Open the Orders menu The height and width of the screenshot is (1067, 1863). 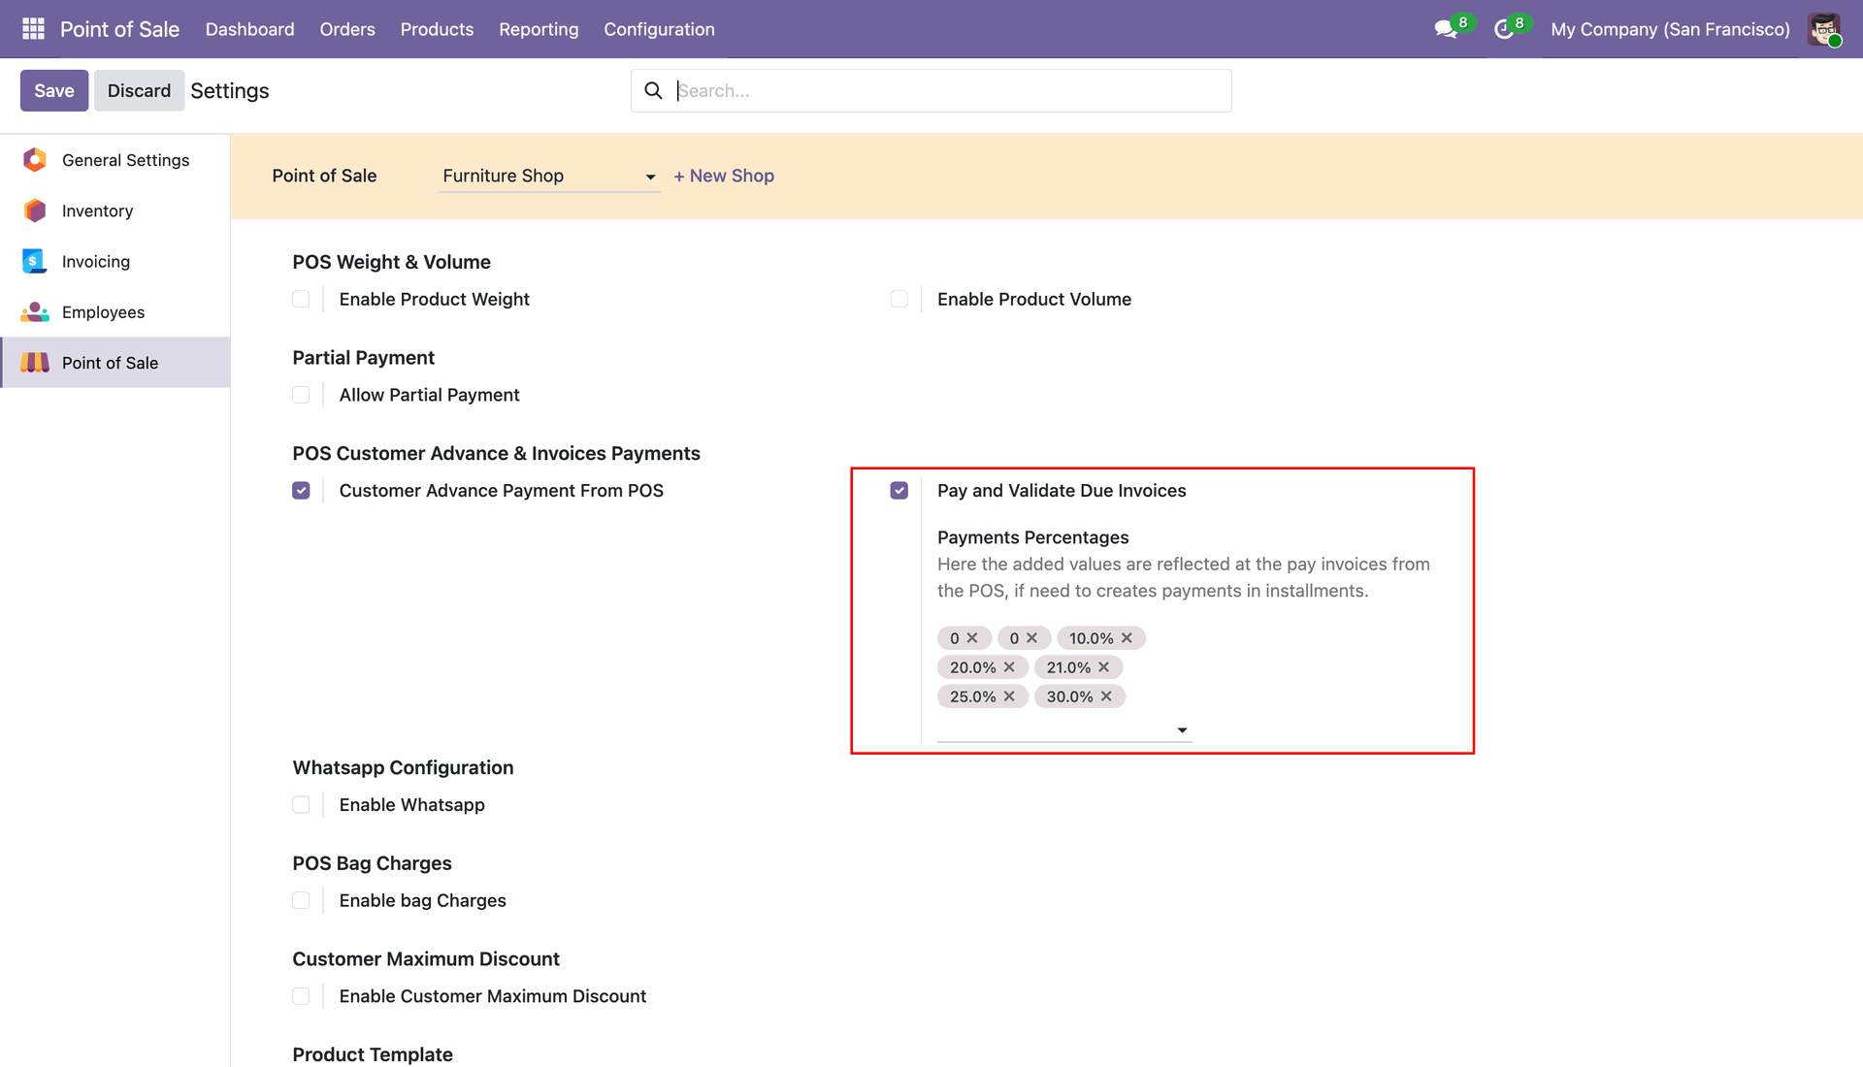[x=347, y=29]
